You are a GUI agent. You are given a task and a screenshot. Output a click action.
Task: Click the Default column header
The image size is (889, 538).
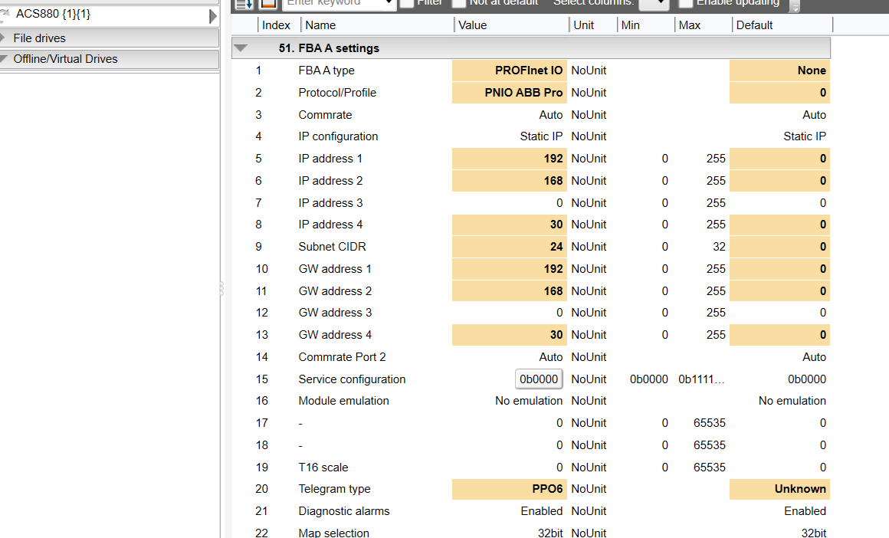[x=754, y=25]
